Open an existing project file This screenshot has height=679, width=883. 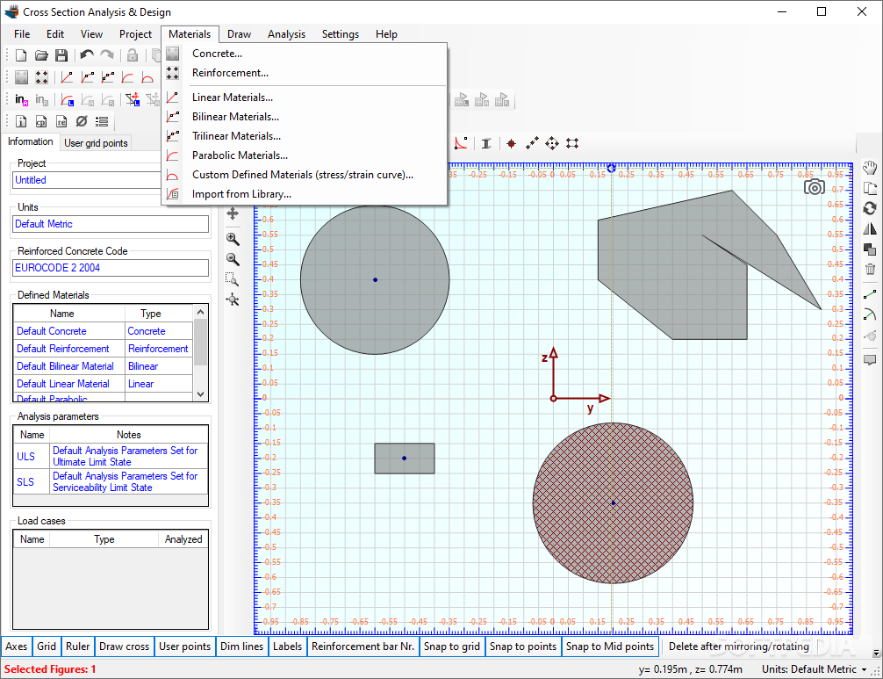(x=41, y=55)
